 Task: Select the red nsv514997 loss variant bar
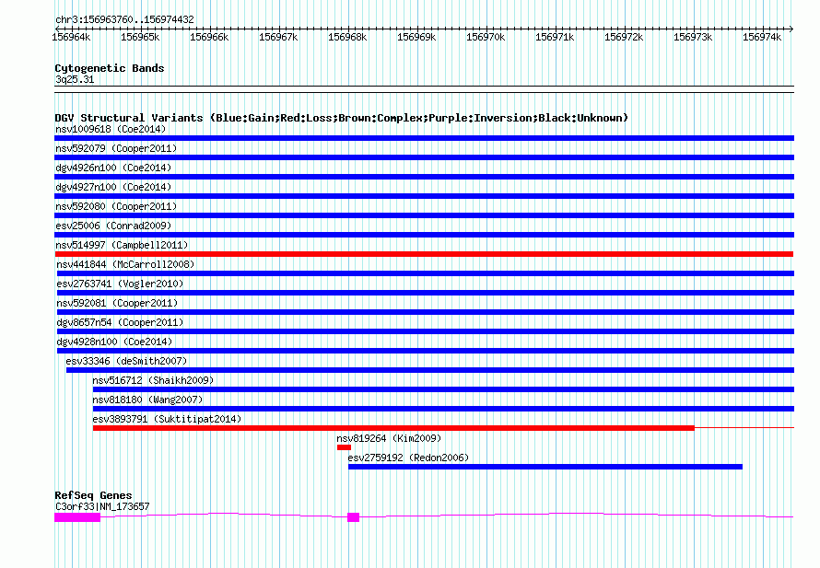tap(424, 254)
